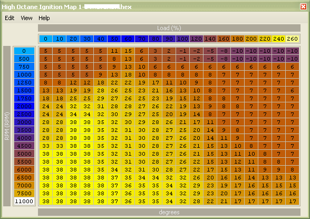
Task: Select cell at 11000 RPM, 260 load
Action: (x=292, y=201)
